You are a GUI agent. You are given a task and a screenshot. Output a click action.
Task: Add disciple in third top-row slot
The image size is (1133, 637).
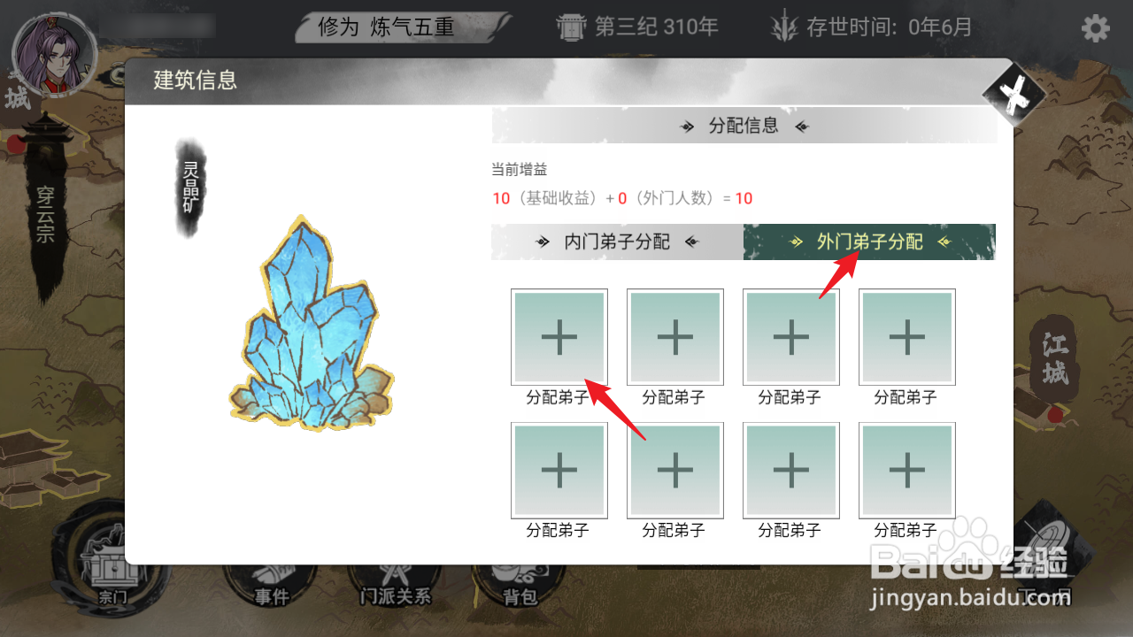click(791, 337)
